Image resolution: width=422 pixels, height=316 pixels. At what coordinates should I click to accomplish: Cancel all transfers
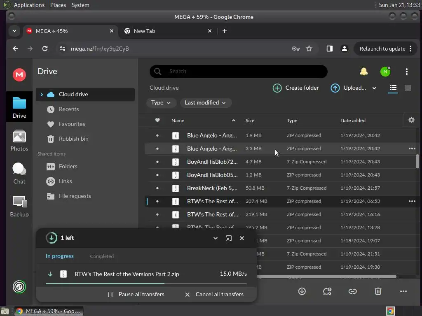coord(214,295)
